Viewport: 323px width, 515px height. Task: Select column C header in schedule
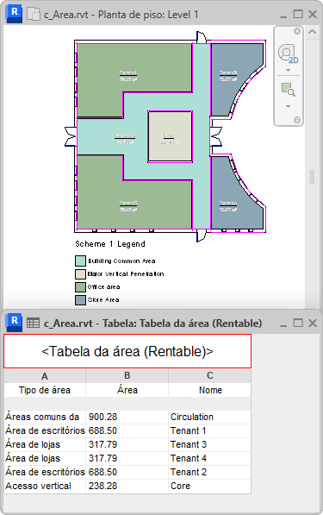tap(210, 376)
